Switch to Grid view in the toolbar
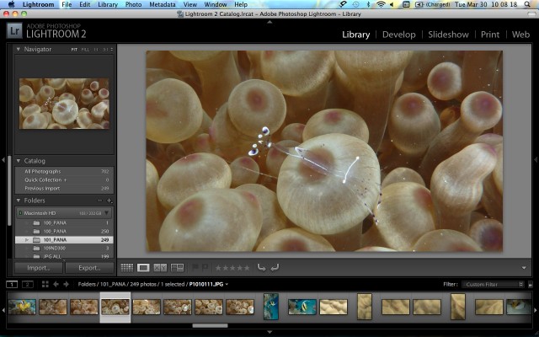539x337 pixels. click(x=127, y=268)
